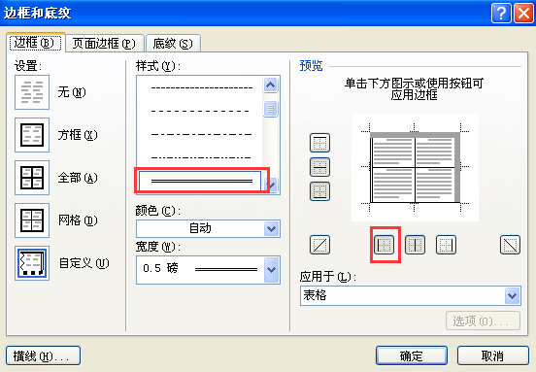Click the style list scrollbar thumb
Image resolution: width=536 pixels, height=372 pixels.
pos(270,109)
